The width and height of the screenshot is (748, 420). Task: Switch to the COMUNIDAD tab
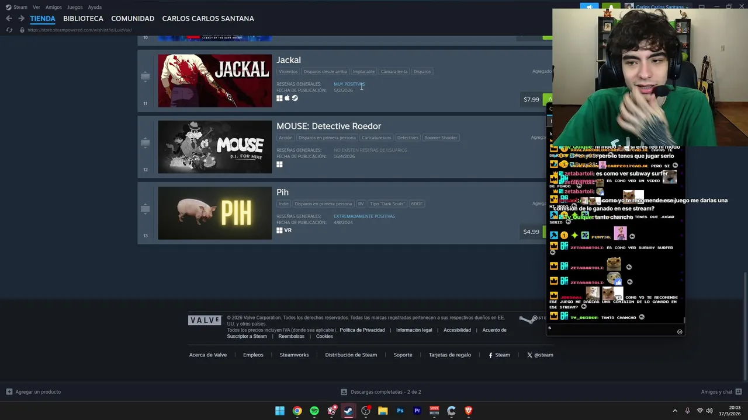point(133,19)
